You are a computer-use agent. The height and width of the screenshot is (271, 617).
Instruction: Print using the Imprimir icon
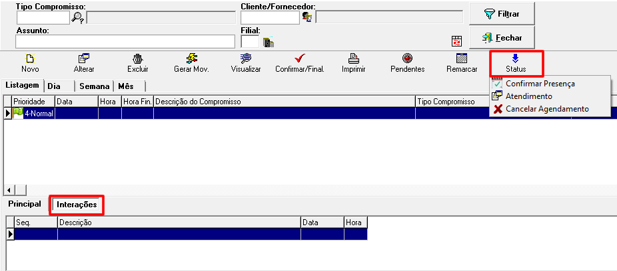click(x=353, y=58)
